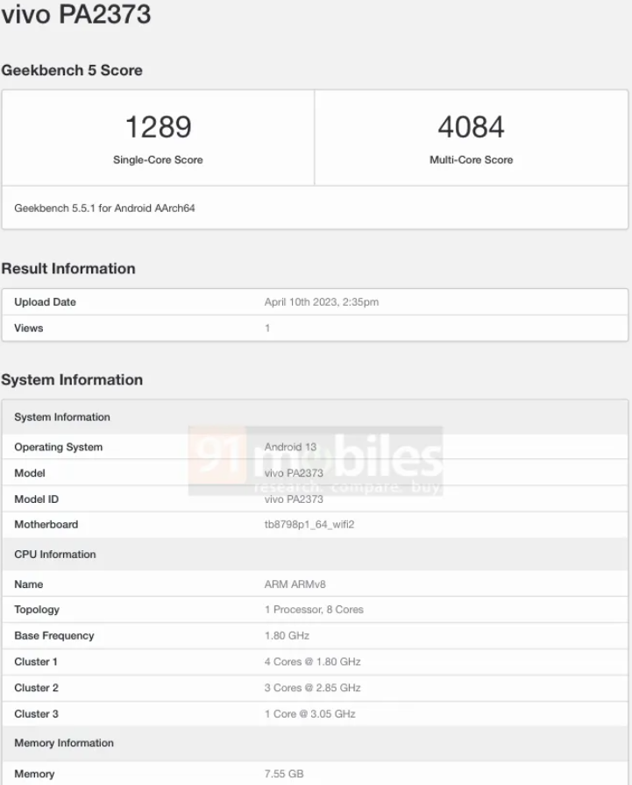Click the Multi-Core Score label

point(471,160)
